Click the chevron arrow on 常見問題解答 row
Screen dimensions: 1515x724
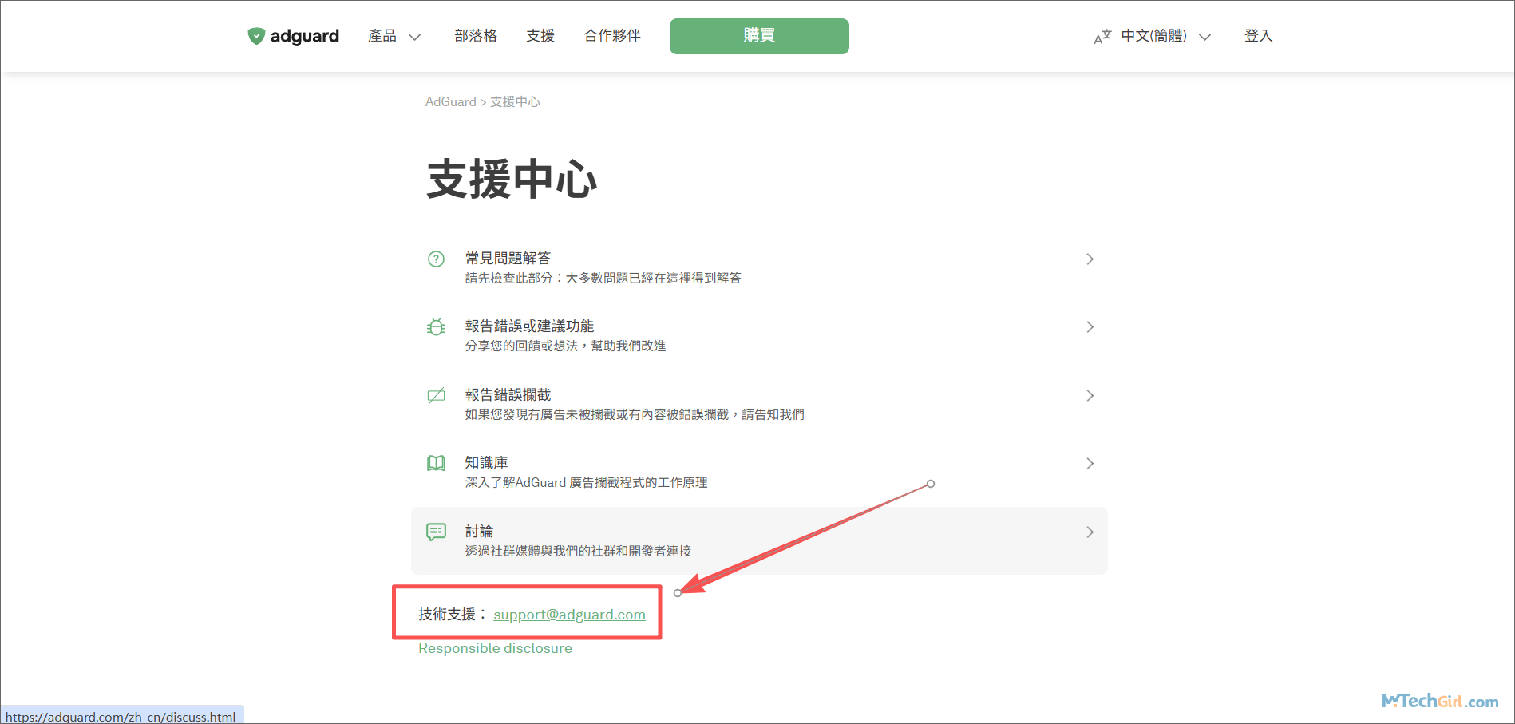click(x=1090, y=259)
